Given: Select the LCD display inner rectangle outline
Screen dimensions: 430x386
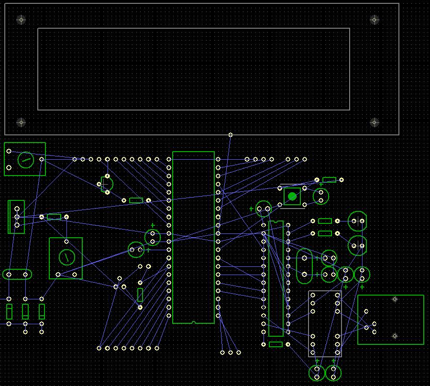Looking at the screenshot, I should [194, 29].
